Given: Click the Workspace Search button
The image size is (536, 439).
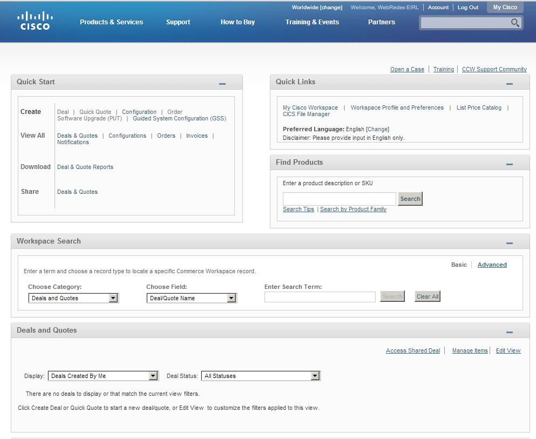Looking at the screenshot, I should (x=392, y=296).
